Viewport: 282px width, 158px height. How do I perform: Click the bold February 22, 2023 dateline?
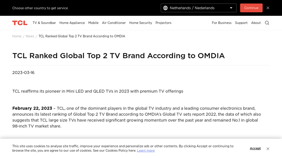tap(32, 108)
